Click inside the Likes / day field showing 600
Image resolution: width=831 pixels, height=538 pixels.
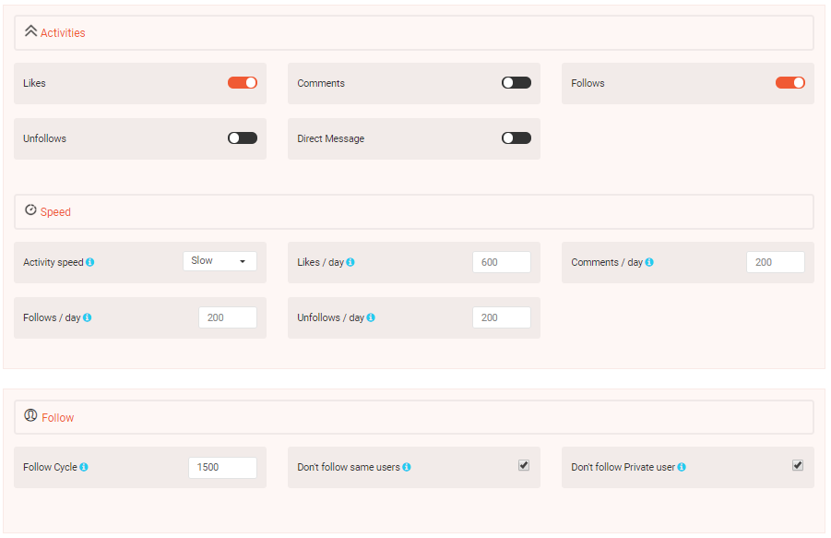point(501,262)
